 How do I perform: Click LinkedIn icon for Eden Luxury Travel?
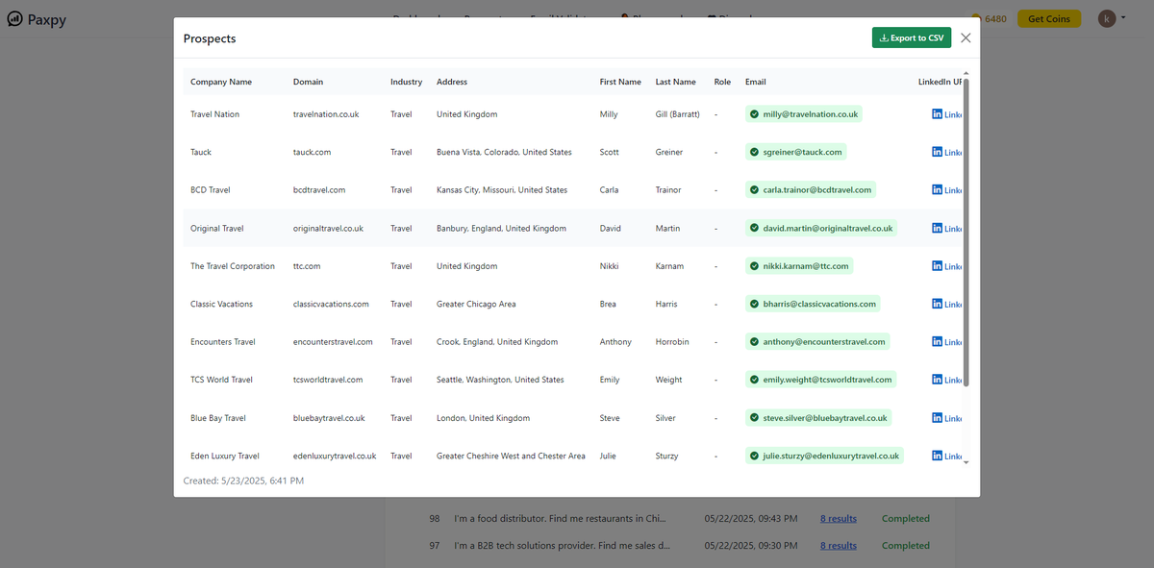point(938,456)
